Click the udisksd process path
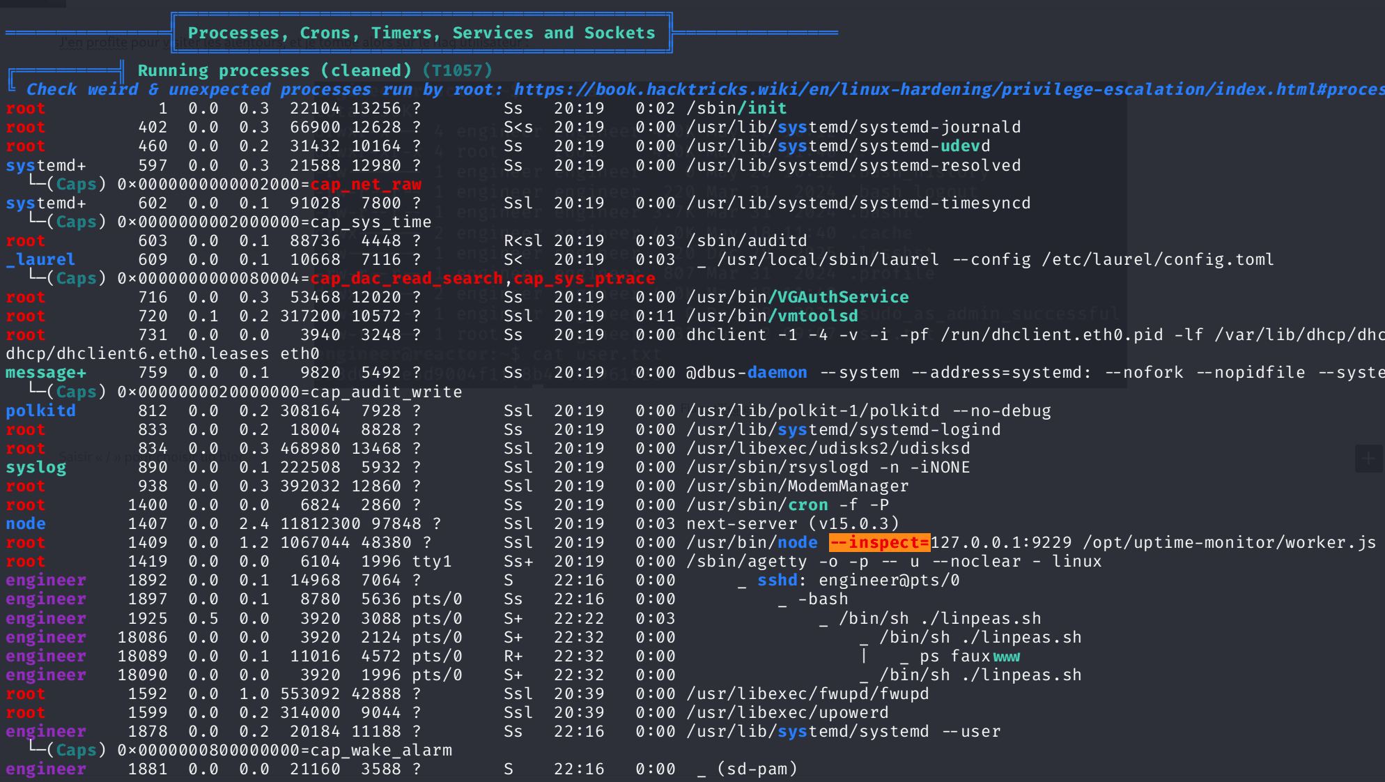The image size is (1385, 782). [x=828, y=448]
